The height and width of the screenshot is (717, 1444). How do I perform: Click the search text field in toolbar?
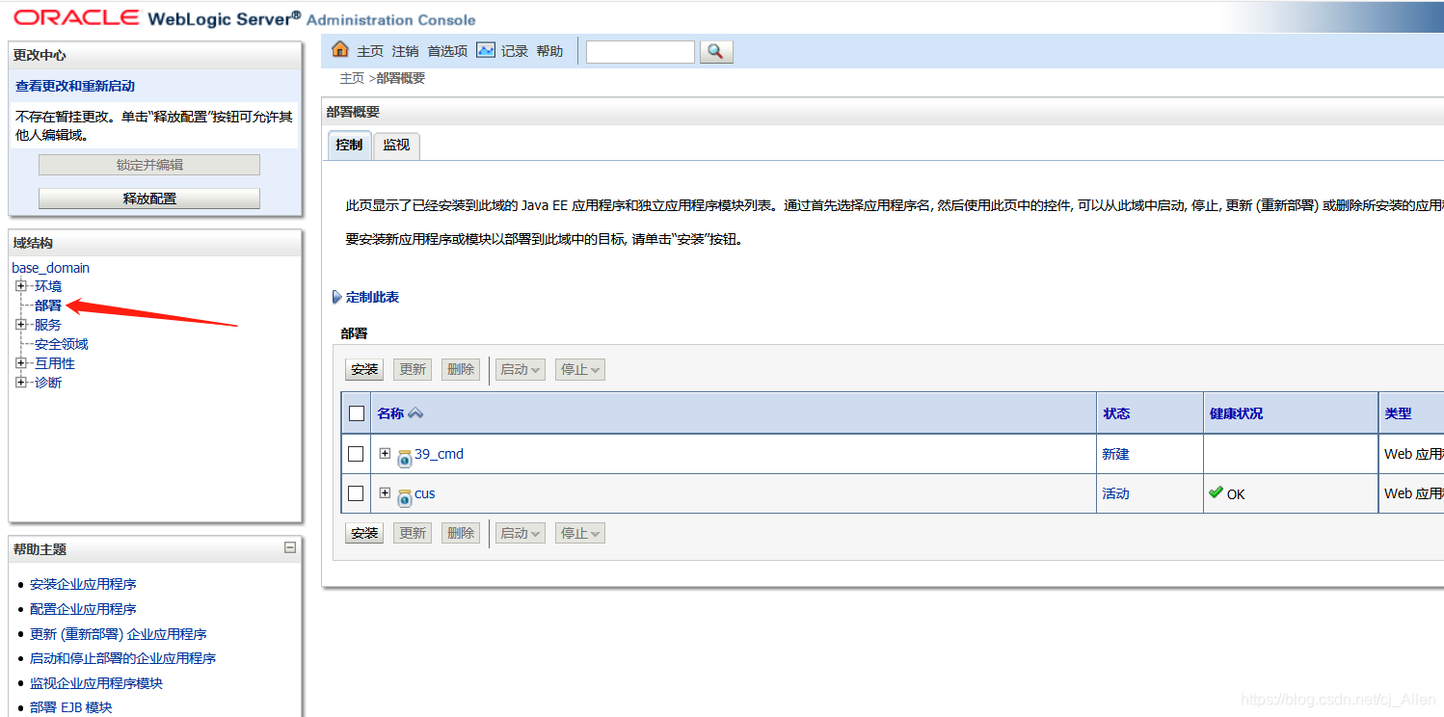[x=640, y=52]
